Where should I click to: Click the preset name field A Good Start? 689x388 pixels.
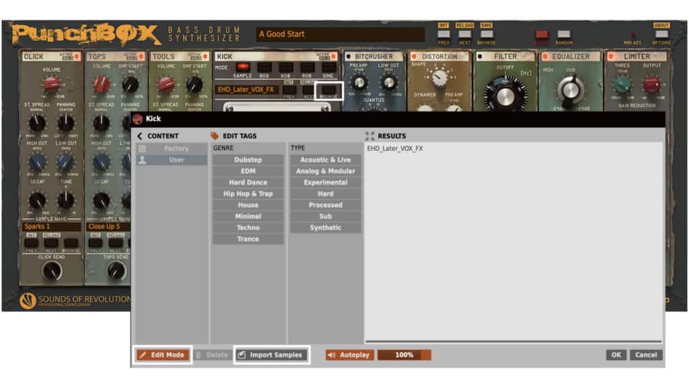340,34
